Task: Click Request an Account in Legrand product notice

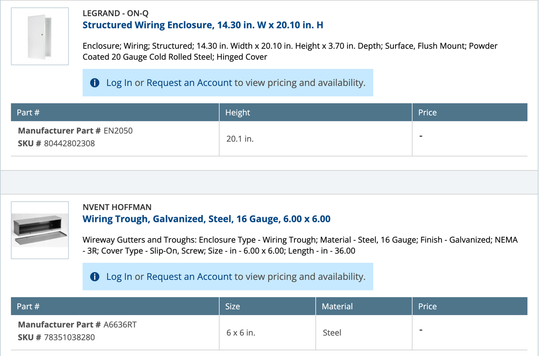Action: coord(189,83)
